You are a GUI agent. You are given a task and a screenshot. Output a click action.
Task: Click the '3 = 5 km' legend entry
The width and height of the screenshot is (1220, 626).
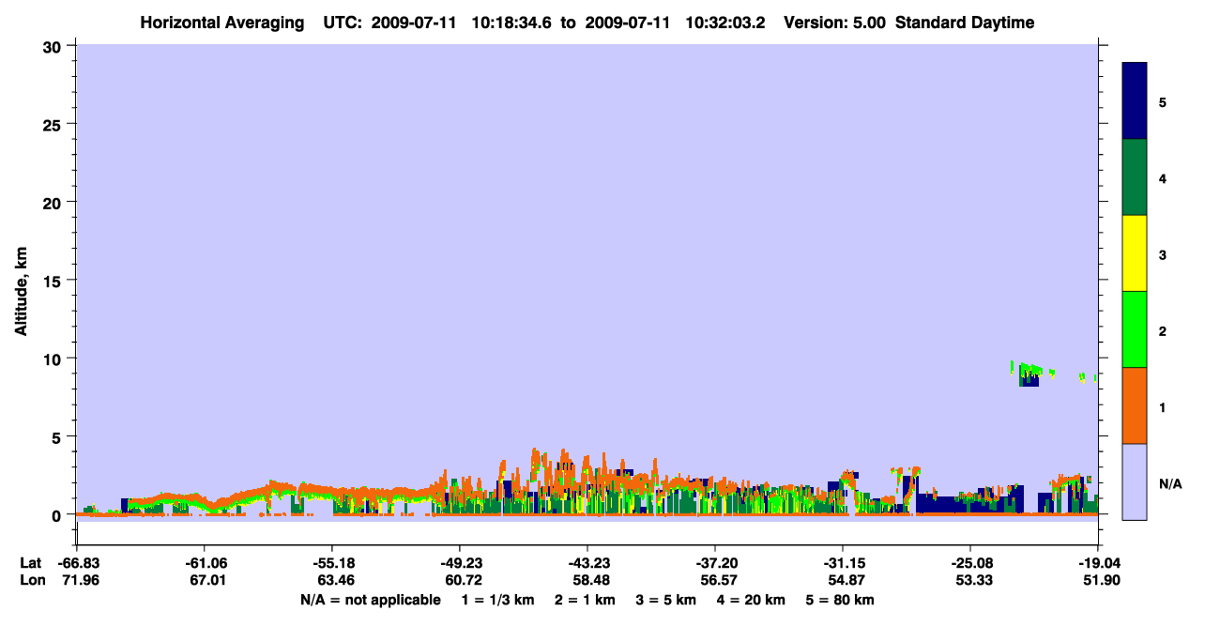(x=667, y=600)
